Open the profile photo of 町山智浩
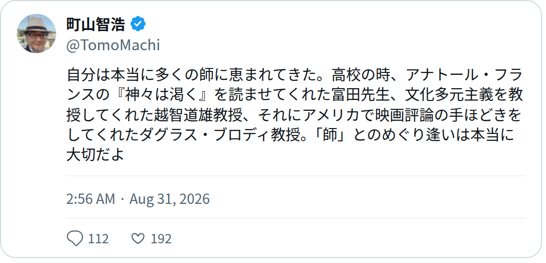 tap(36, 34)
